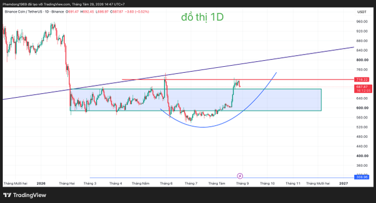Click the Tháng 6 time label
This screenshot has width=376, height=203.
coord(166,183)
